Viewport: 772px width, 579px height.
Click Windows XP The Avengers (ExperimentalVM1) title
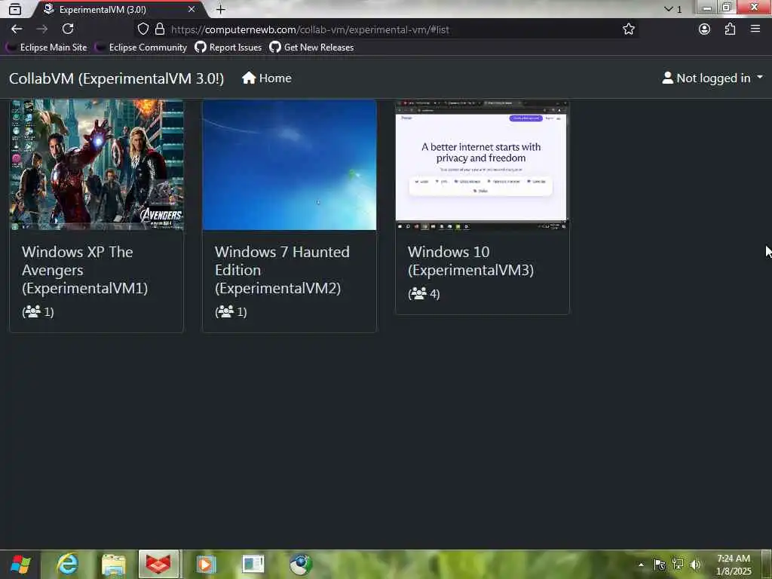84,270
